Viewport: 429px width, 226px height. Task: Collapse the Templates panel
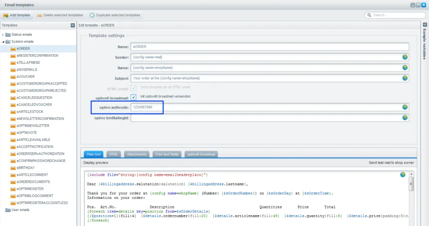click(x=73, y=25)
